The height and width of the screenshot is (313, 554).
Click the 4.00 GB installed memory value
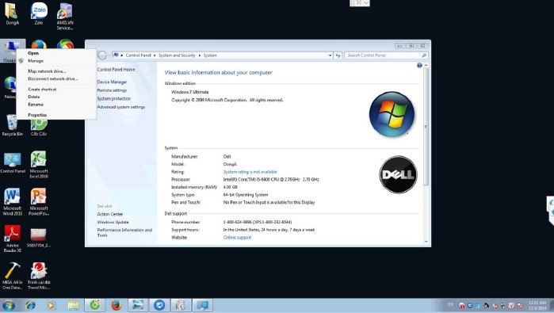click(x=231, y=187)
